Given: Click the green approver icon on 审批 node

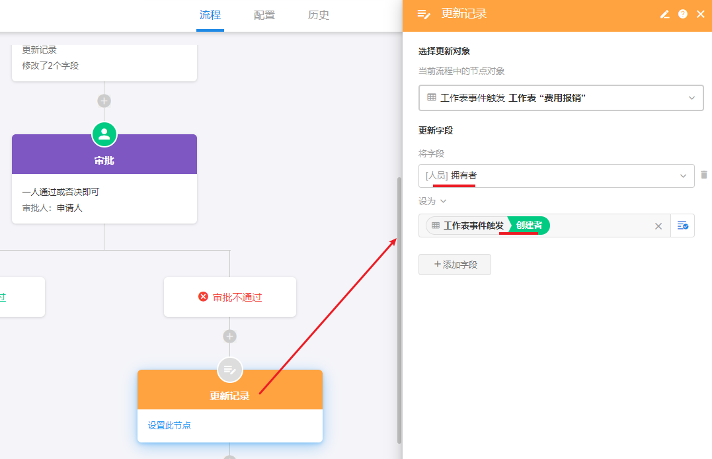Looking at the screenshot, I should coord(104,134).
